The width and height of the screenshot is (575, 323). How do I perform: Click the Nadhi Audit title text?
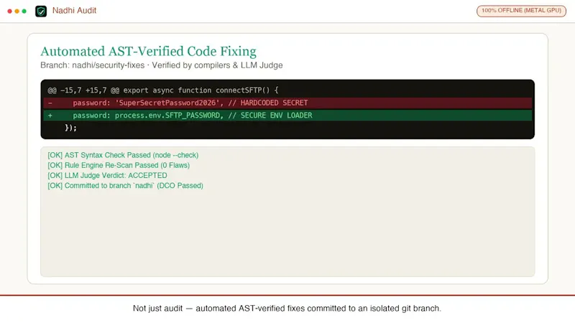[74, 10]
